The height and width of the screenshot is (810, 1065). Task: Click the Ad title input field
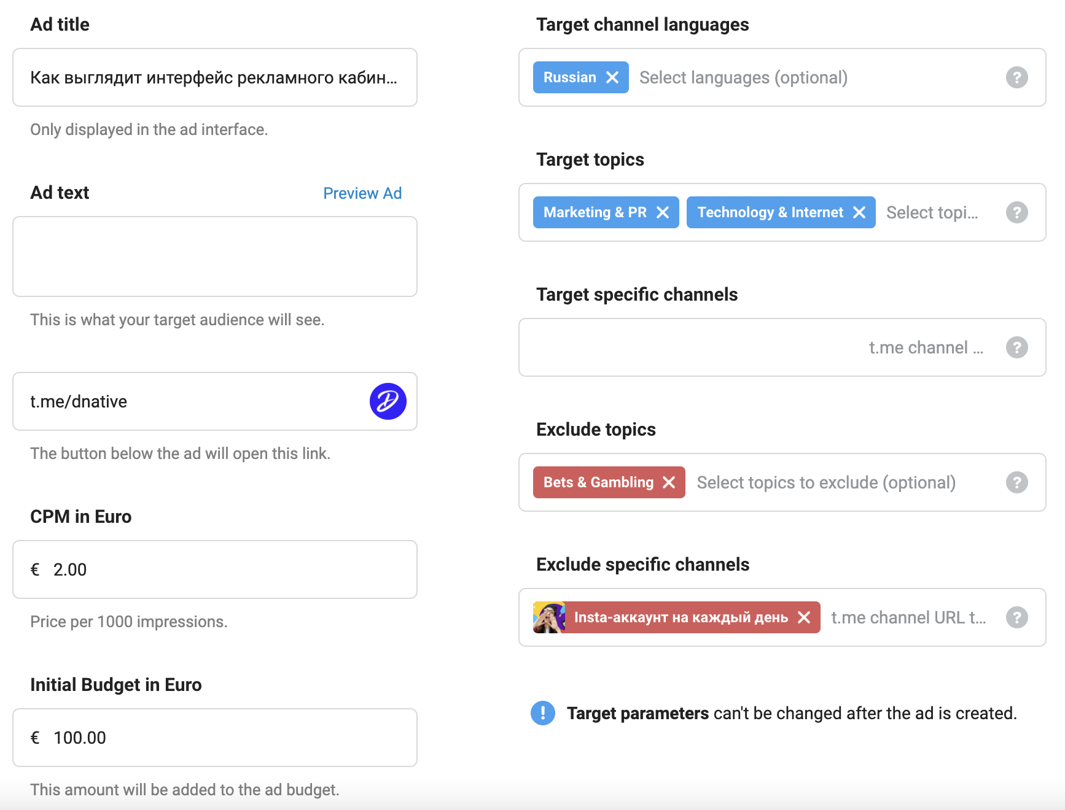(215, 77)
